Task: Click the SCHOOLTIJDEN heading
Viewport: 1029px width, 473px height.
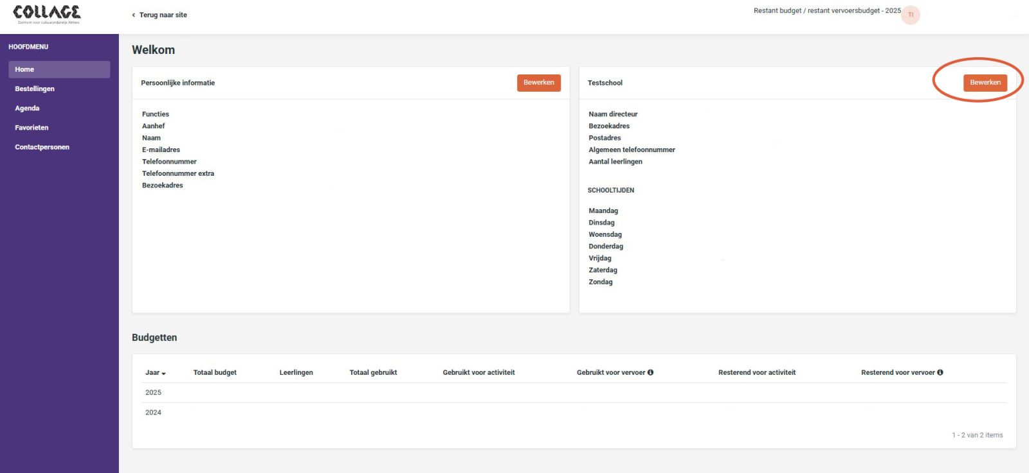Action: click(x=611, y=191)
